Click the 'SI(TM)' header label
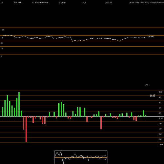The height and width of the screenshot is (164, 164). tap(62, 3)
